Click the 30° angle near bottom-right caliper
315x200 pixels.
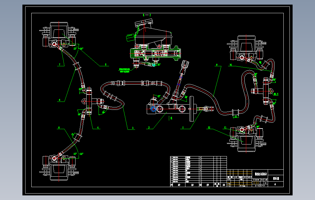click(258, 127)
